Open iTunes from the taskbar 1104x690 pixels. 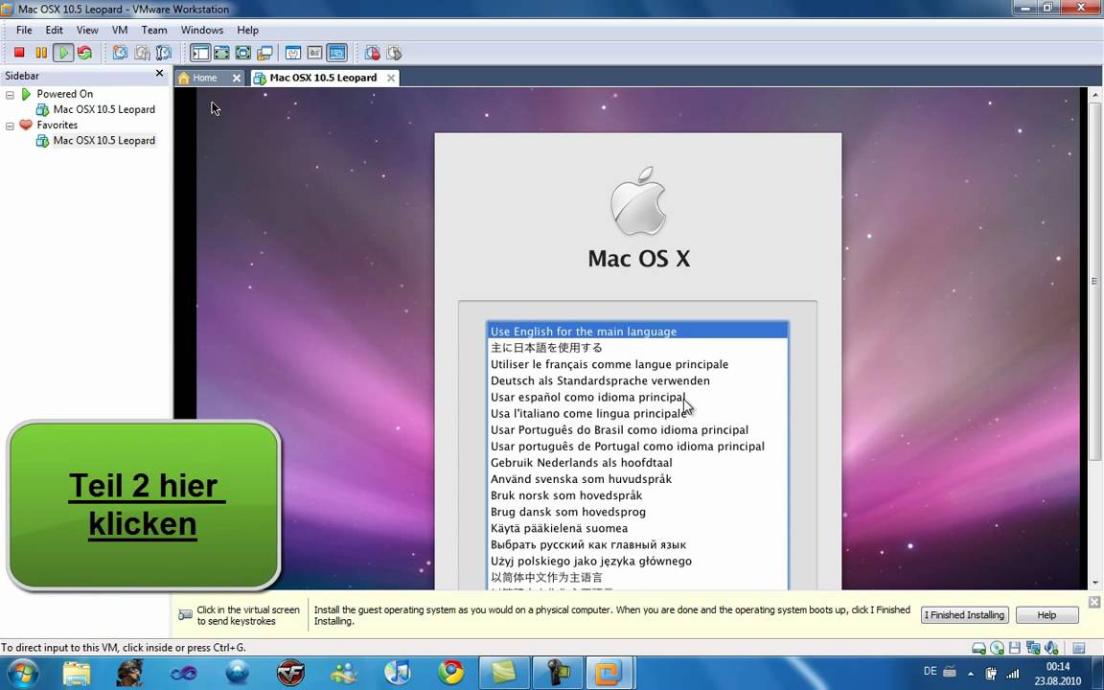(x=397, y=674)
